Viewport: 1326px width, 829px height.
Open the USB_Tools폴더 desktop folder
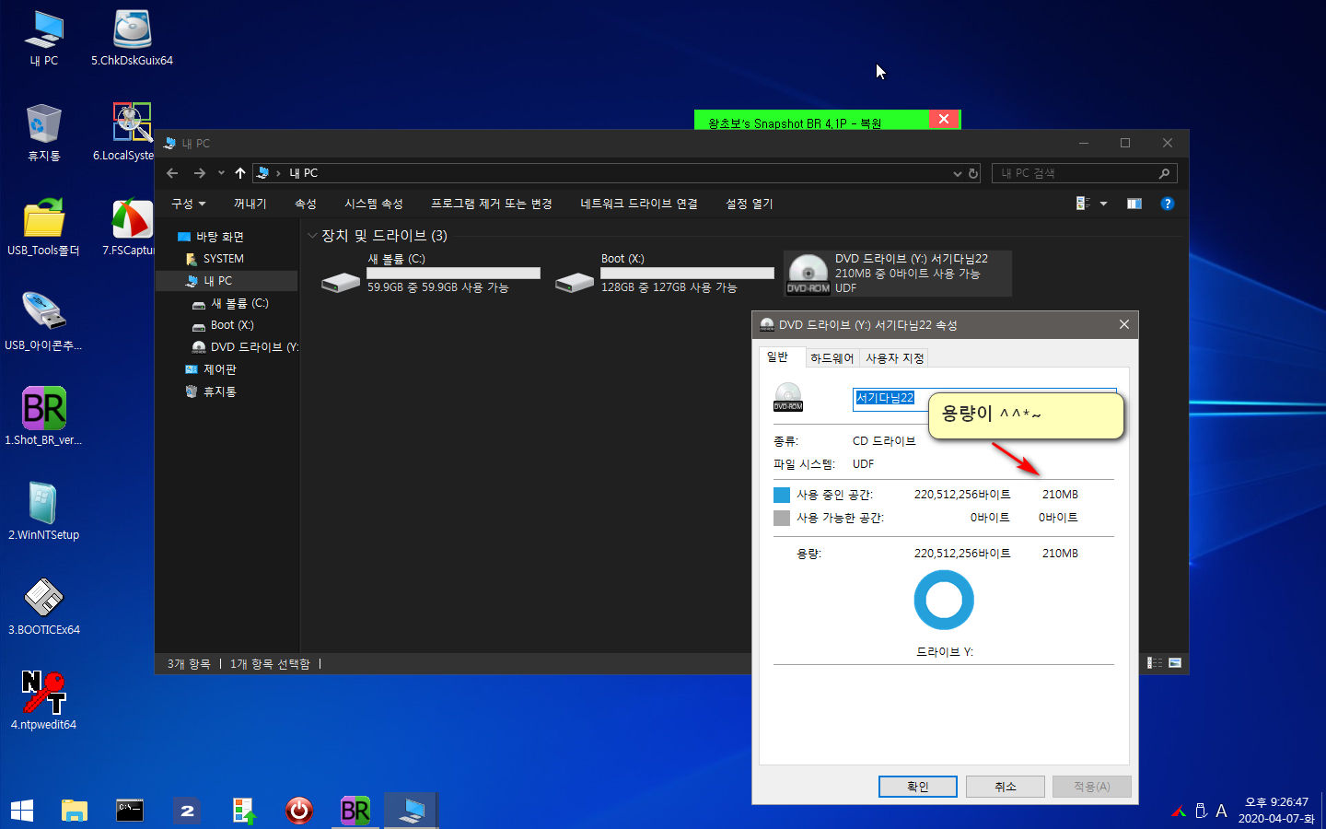(43, 228)
